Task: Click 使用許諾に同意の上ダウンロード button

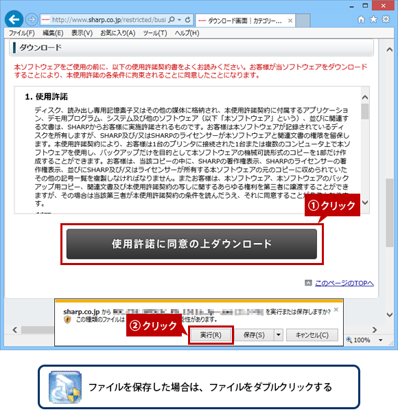Action: 191,244
